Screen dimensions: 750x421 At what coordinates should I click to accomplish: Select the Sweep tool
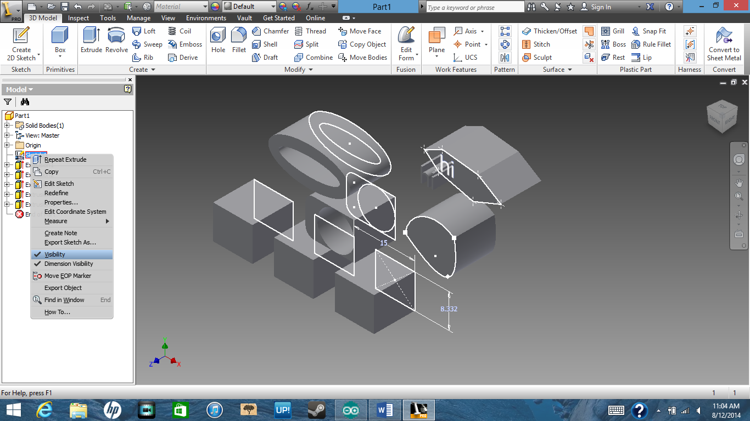(147, 44)
